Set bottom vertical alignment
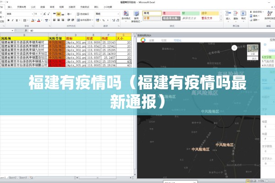Image resolution: width=275 pixels, height=183 pixels. [x=63, y=14]
